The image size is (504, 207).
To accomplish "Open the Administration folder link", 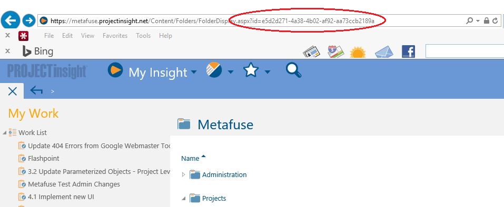I will (x=224, y=174).
